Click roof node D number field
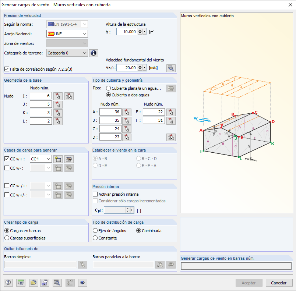Screen dimensions: 296x291 point(110,137)
